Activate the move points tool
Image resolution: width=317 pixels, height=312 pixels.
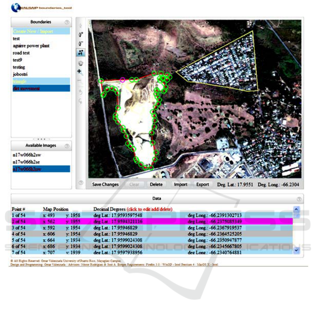point(81,53)
